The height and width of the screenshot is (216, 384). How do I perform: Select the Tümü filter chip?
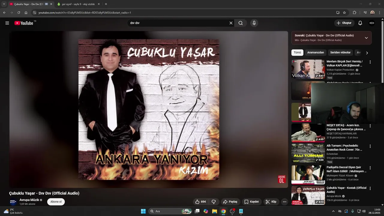(297, 52)
